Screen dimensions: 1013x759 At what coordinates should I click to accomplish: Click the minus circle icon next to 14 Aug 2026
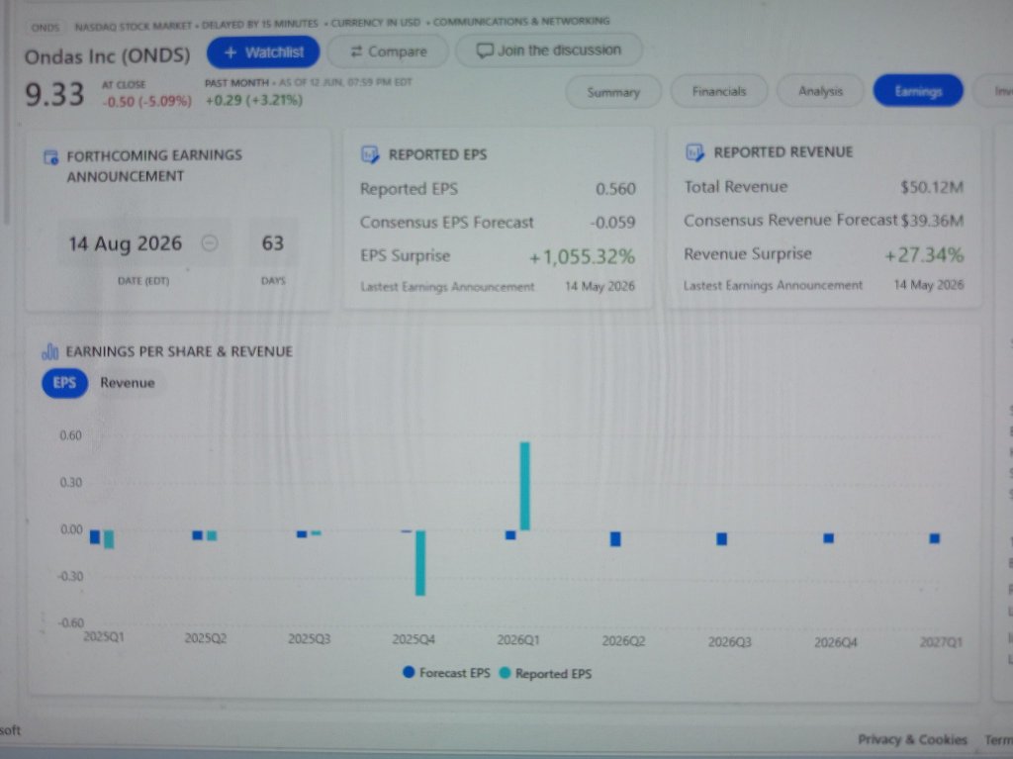click(x=210, y=243)
